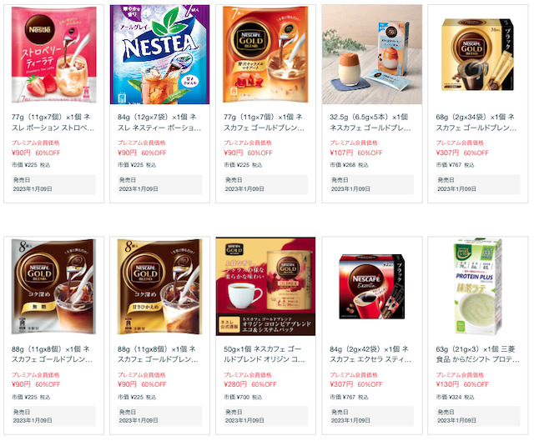
Task: Open the Nestea Earl Grey portion product image
Action: tap(159, 54)
